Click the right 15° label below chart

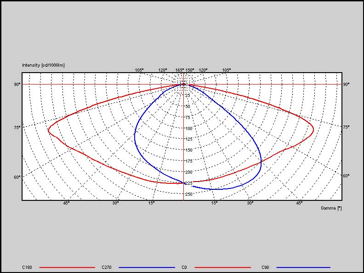tap(214, 203)
